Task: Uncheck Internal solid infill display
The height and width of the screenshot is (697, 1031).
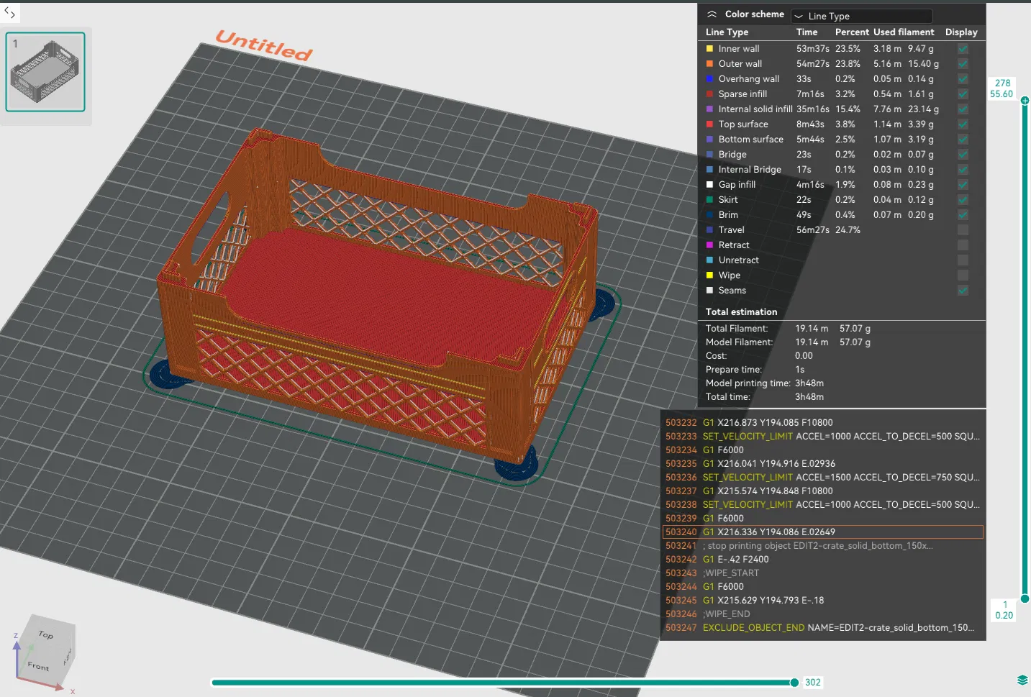Action: tap(963, 109)
